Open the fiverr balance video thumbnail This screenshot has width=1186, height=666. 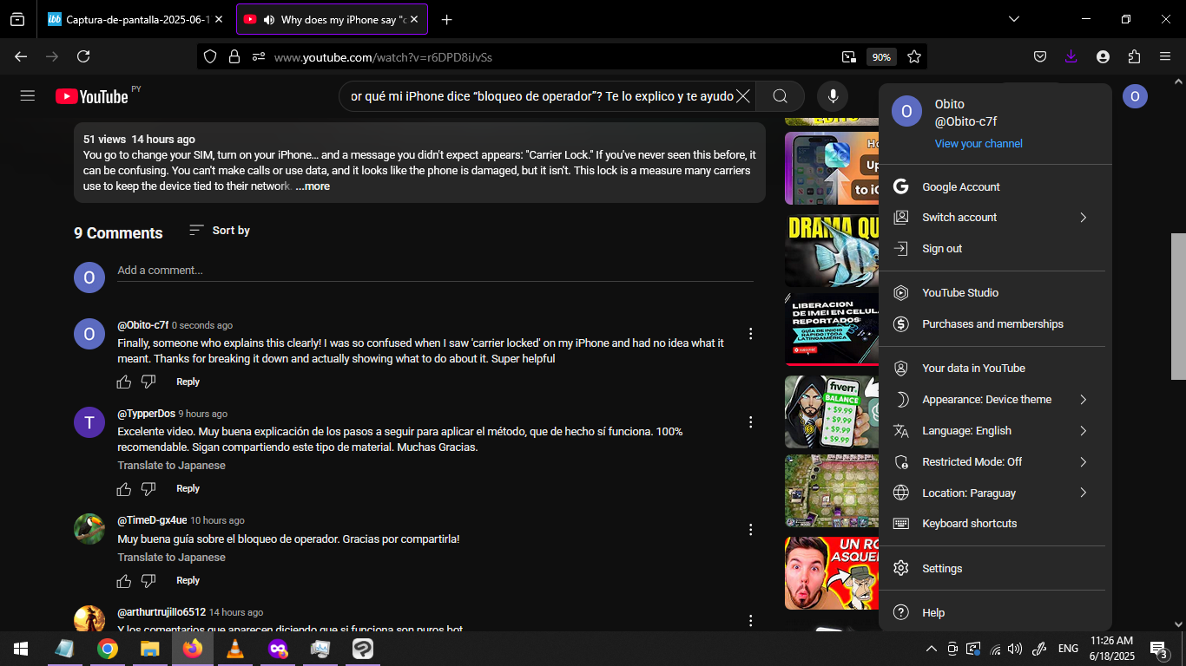click(831, 411)
